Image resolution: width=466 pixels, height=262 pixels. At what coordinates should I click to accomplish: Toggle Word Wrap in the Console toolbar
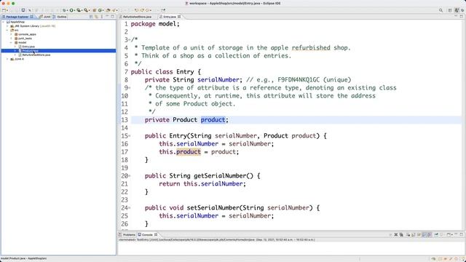coord(419,234)
